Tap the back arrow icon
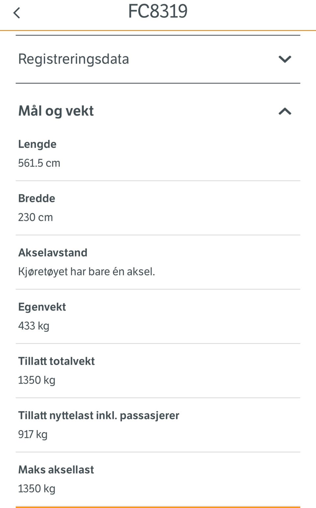This screenshot has height=508, width=316. click(x=16, y=13)
